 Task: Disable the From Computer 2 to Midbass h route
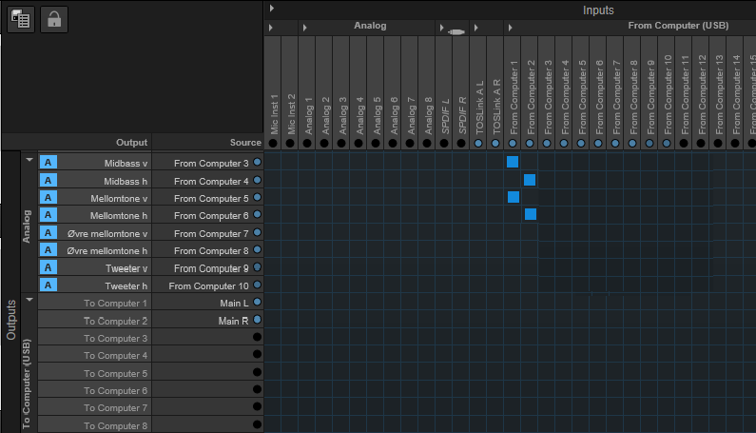tap(530, 180)
